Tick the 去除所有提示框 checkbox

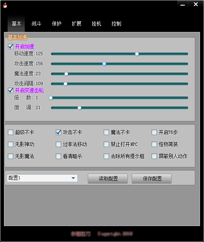pos(106,157)
